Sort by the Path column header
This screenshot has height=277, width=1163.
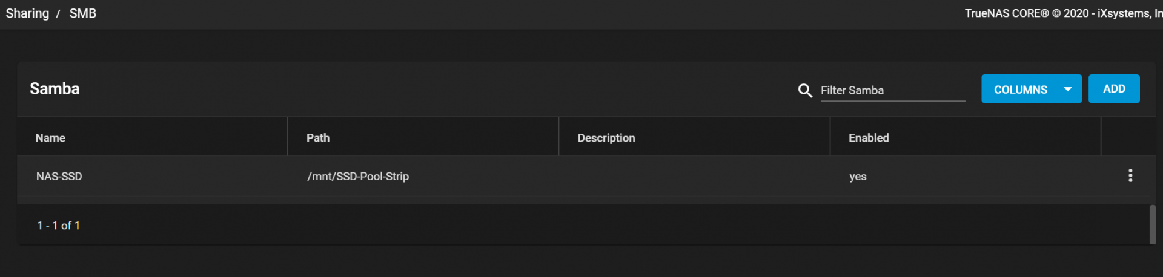(318, 138)
